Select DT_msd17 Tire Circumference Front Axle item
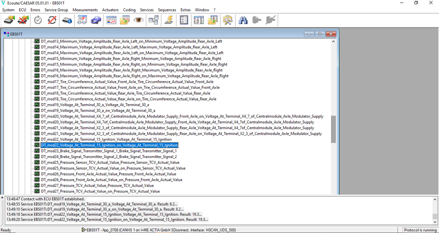The image size is (439, 233). (x=127, y=82)
